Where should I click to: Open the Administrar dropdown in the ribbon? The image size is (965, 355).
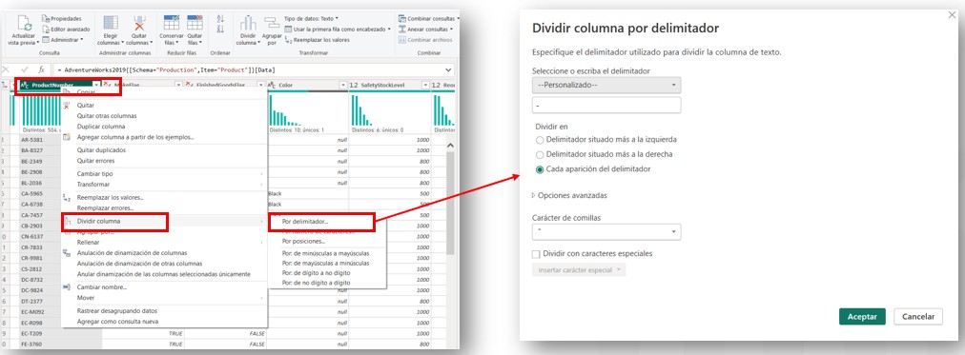pyautogui.click(x=63, y=39)
